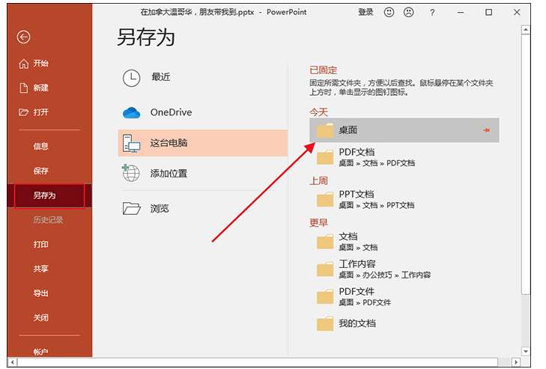Click 登录 sign-in link in title bar
The image size is (546, 369).
tap(365, 13)
